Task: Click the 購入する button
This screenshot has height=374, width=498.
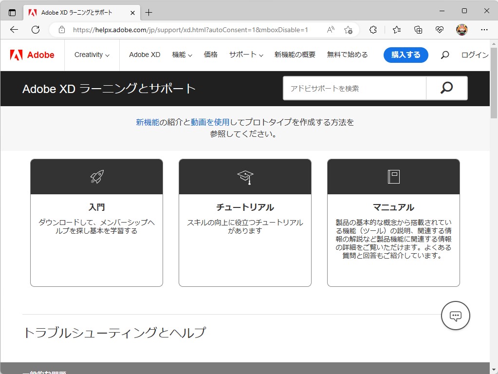Action: [406, 55]
